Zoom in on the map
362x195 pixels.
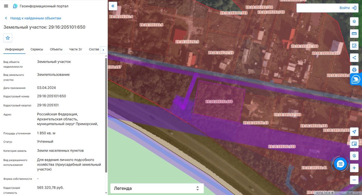tap(354, 168)
